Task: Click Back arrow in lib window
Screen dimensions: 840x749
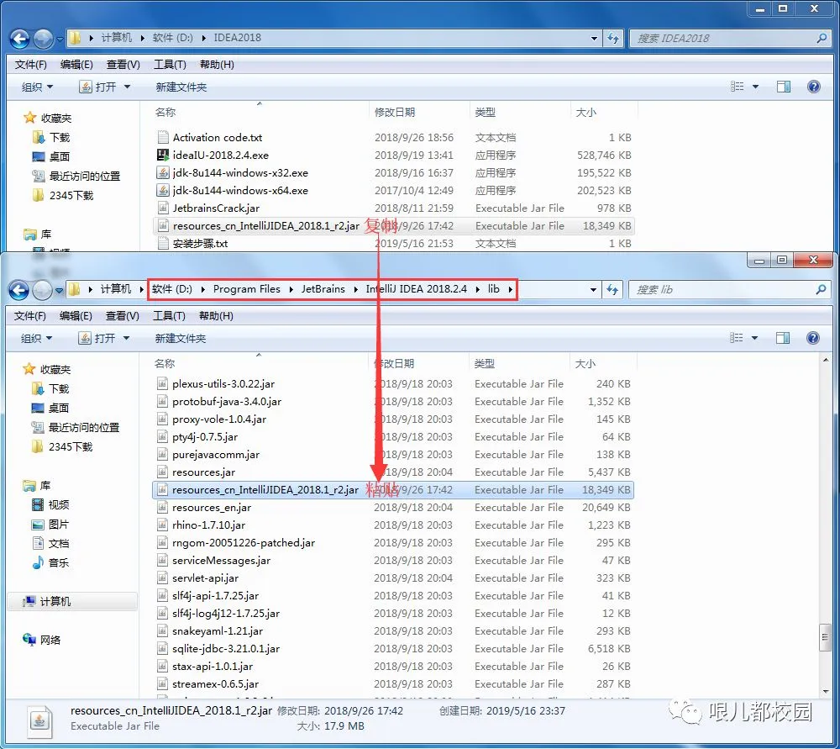Action: pyautogui.click(x=18, y=290)
